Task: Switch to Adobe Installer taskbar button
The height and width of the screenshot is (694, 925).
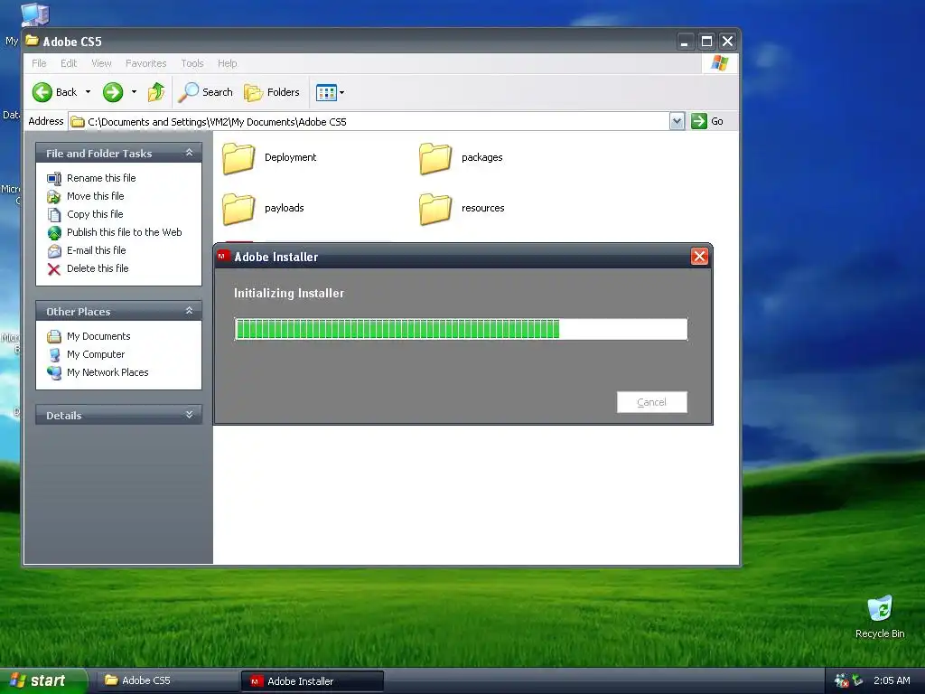Action: pyautogui.click(x=313, y=681)
